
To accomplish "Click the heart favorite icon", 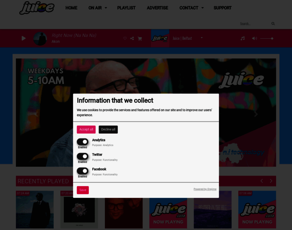I will click(125, 38).
